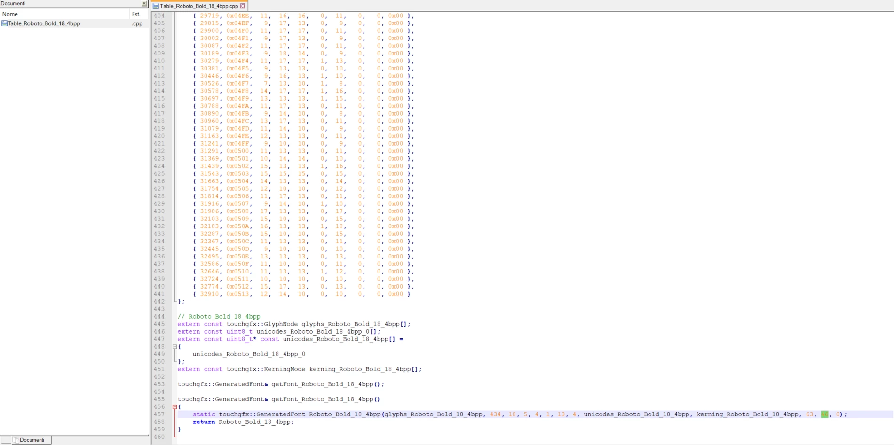Select Table_Roboto_Bold_18_4bpp in the document list

click(44, 23)
